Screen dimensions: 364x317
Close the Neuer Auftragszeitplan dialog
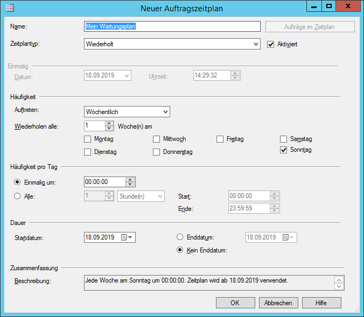[348, 6]
